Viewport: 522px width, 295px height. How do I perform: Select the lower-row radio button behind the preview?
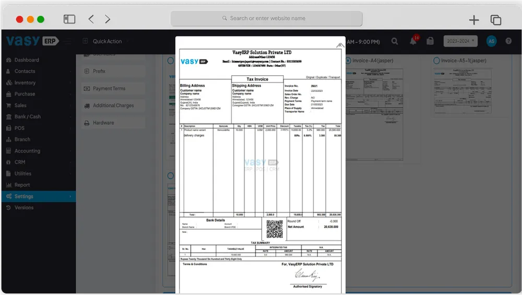click(x=171, y=176)
